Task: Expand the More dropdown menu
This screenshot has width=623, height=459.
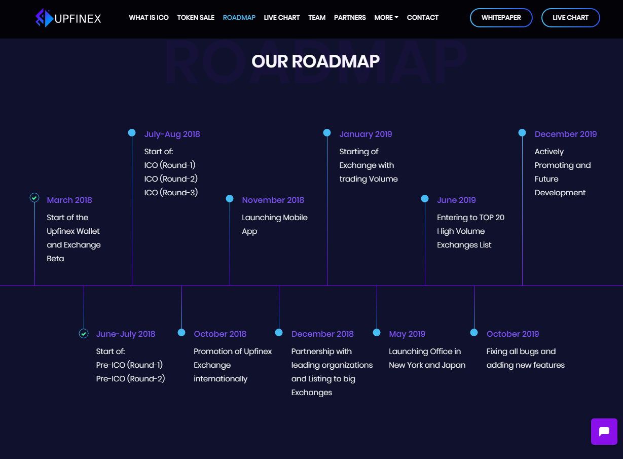Action: [386, 17]
